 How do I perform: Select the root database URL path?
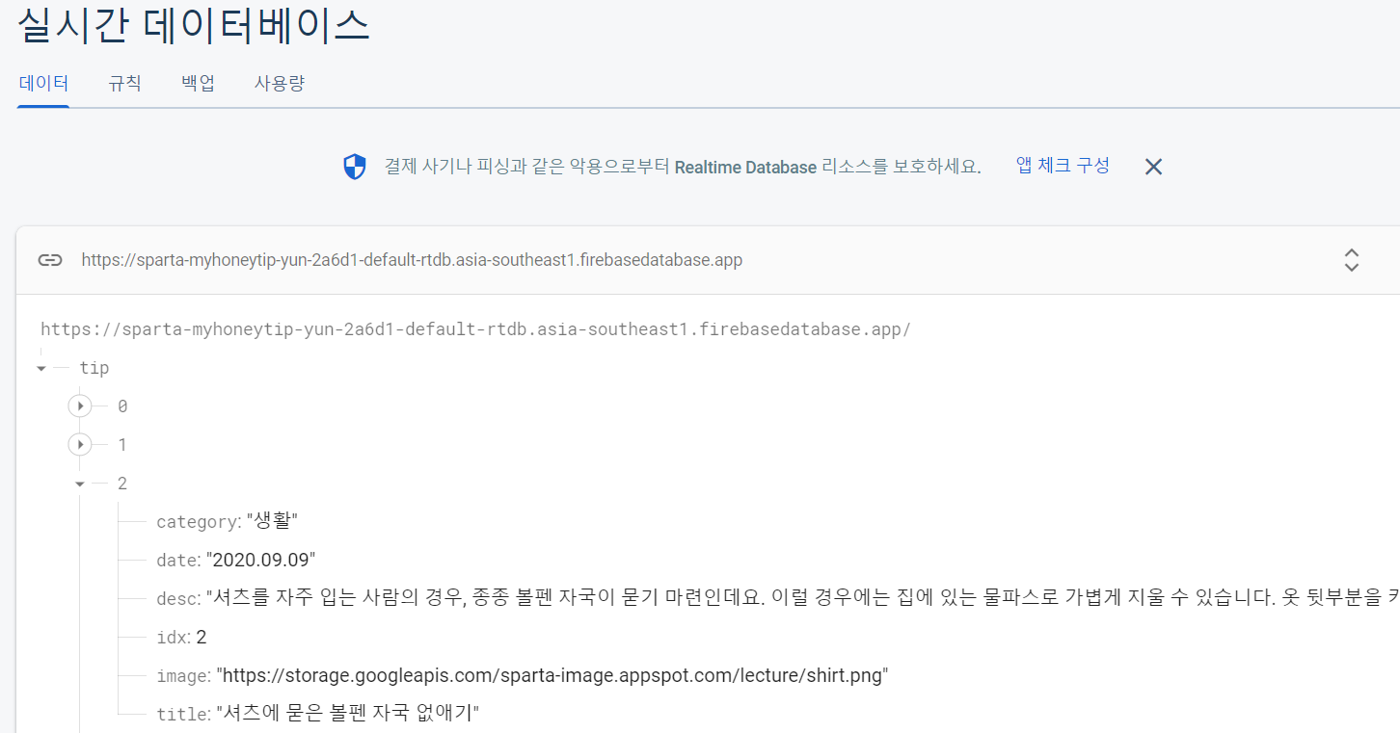coord(475,329)
